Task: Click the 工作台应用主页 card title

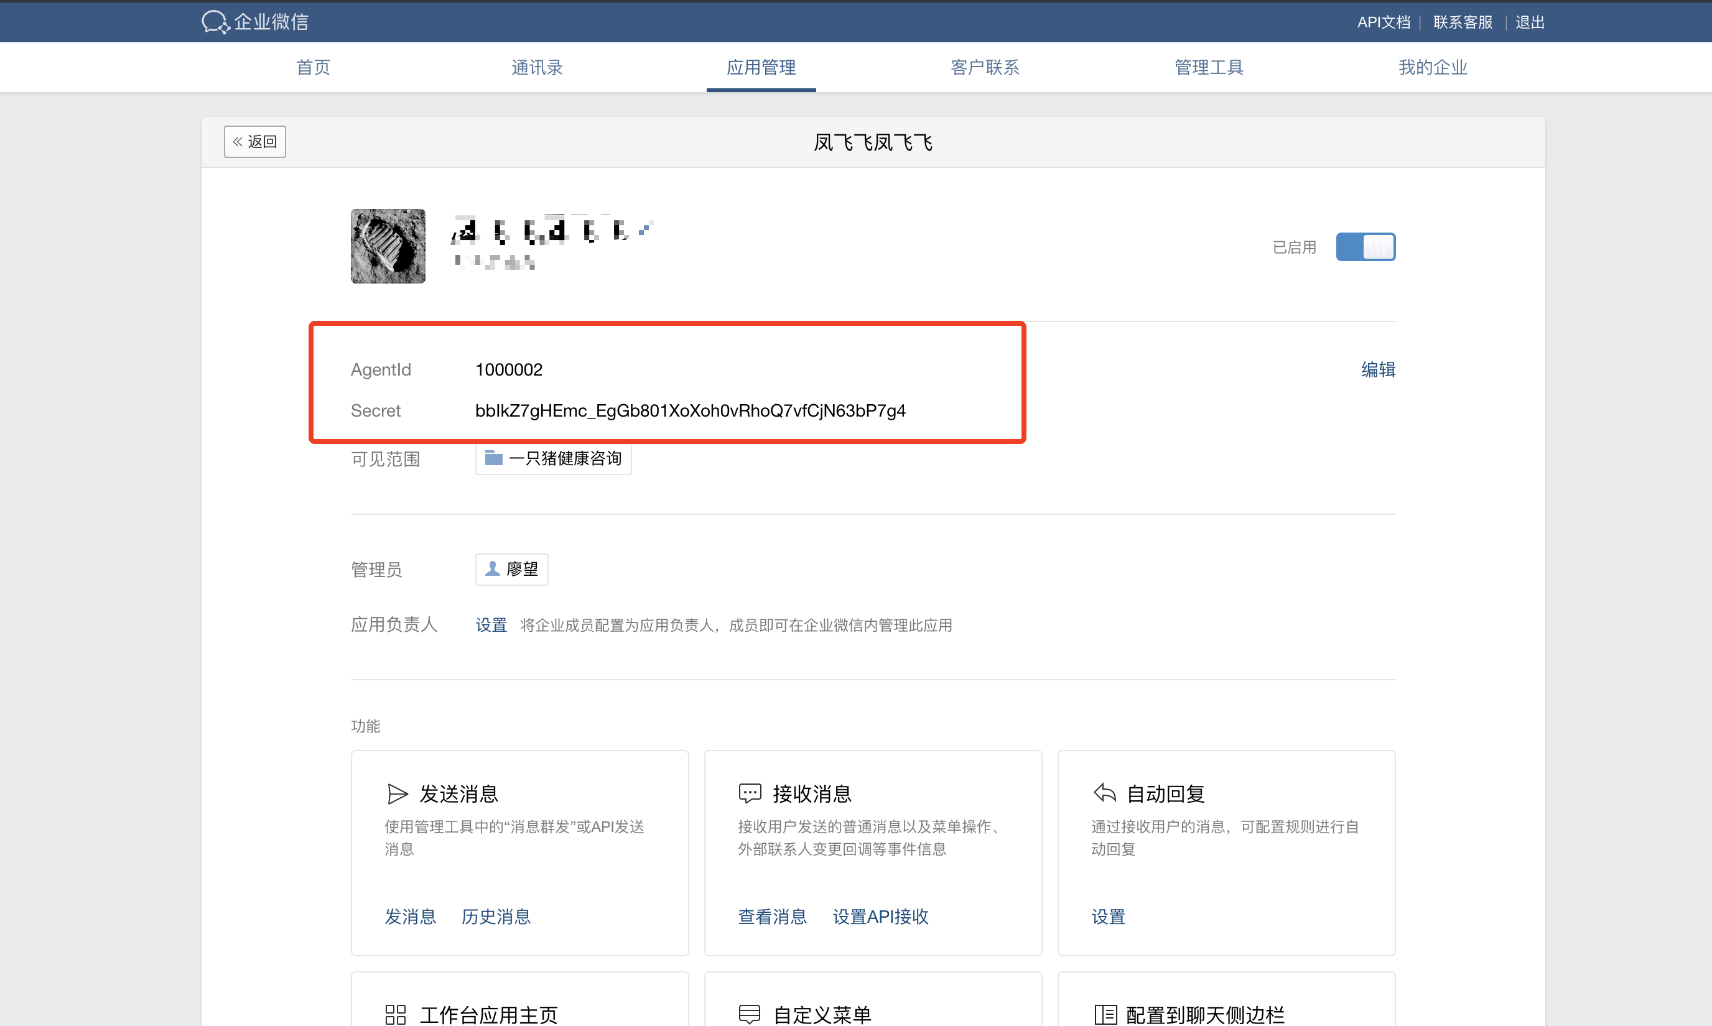Action: 488,1014
